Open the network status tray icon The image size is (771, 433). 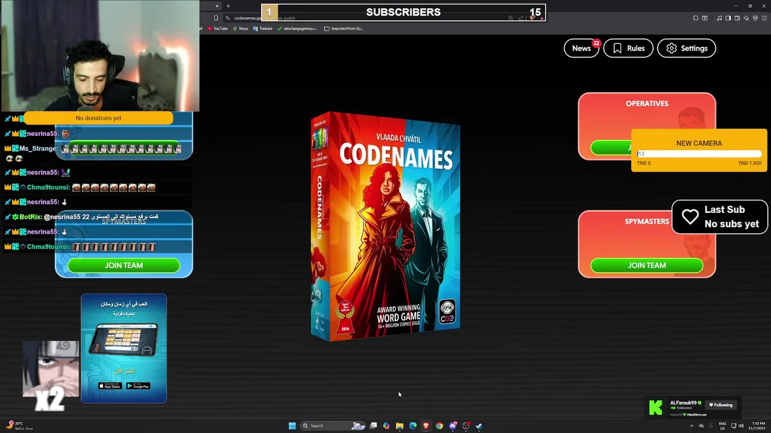734,426
